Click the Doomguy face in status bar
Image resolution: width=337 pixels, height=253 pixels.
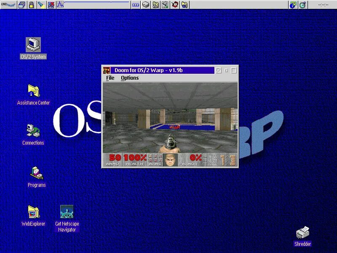(171, 160)
